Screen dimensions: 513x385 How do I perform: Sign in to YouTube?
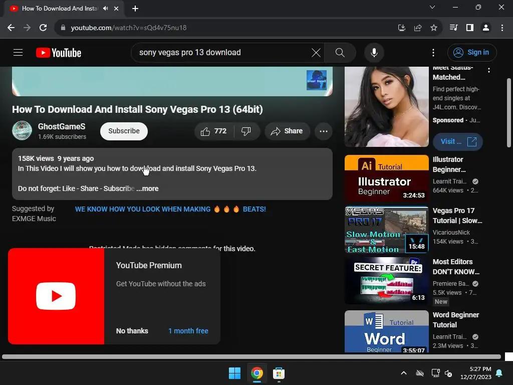pyautogui.click(x=472, y=52)
